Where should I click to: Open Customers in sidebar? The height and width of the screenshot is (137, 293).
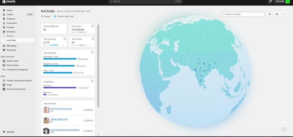point(12,23)
